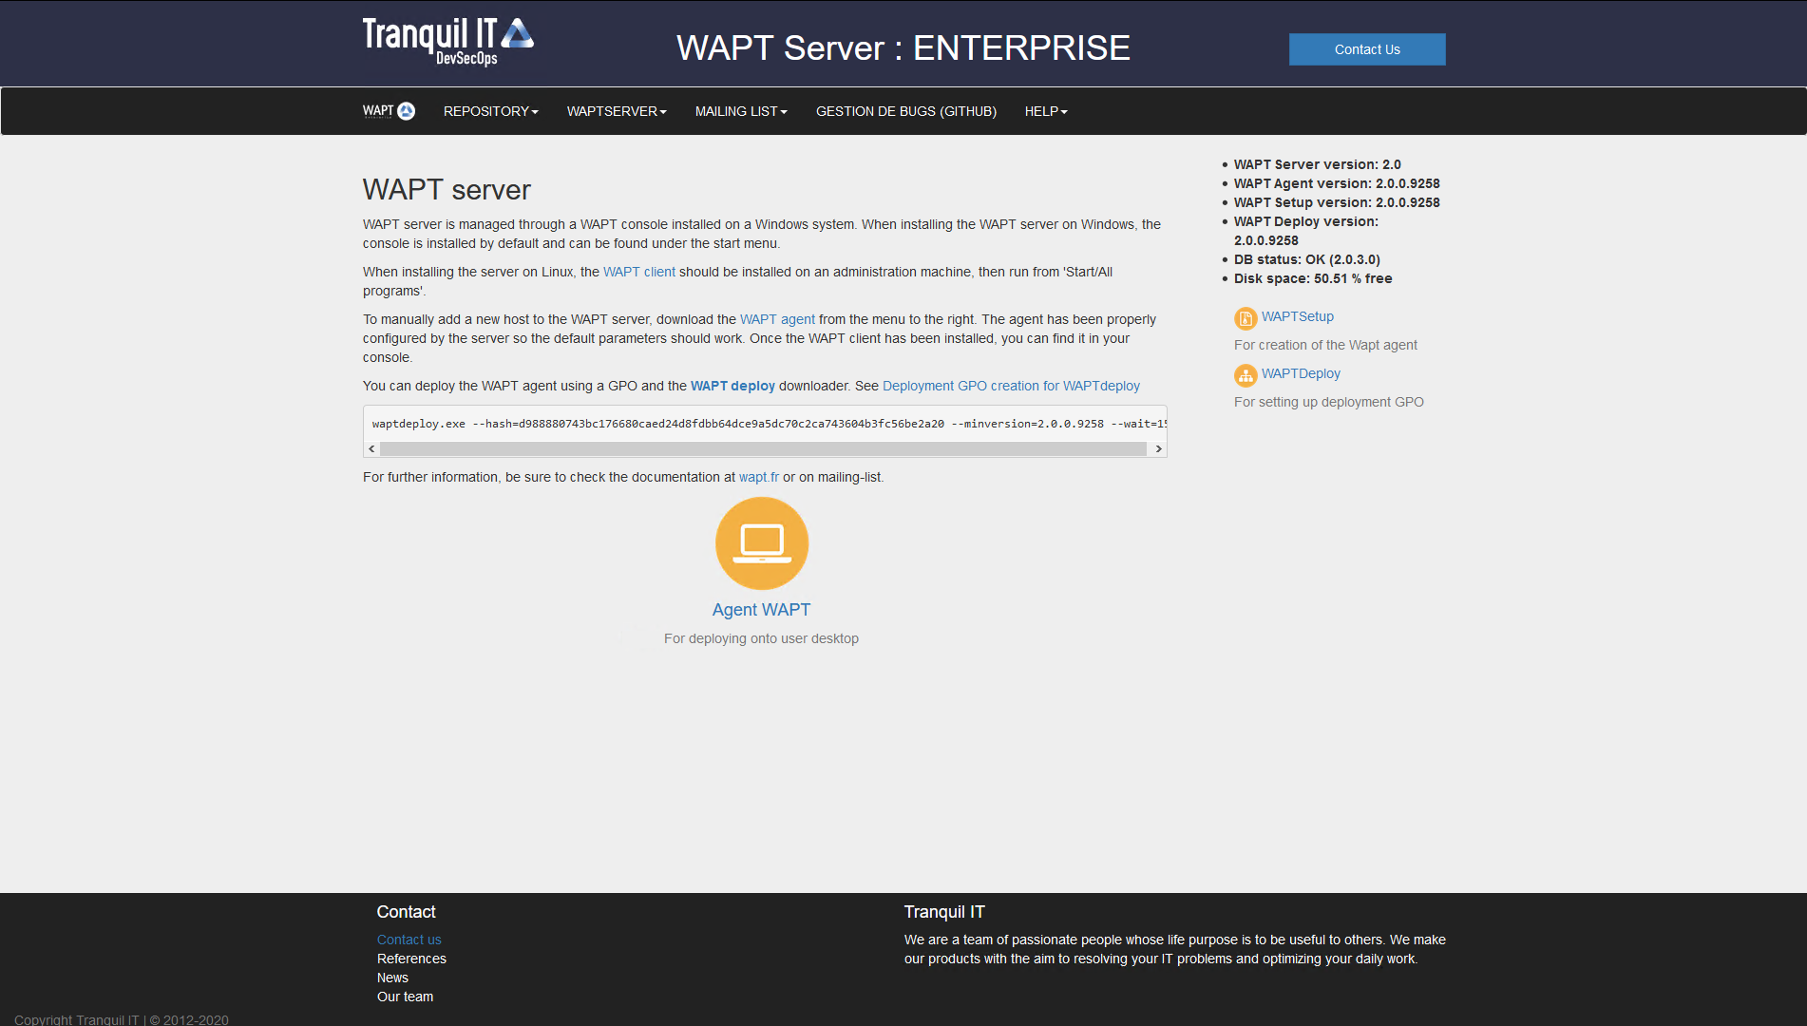Click the Agent WAPT title link
Screen dimensions: 1807x1026
tap(762, 610)
